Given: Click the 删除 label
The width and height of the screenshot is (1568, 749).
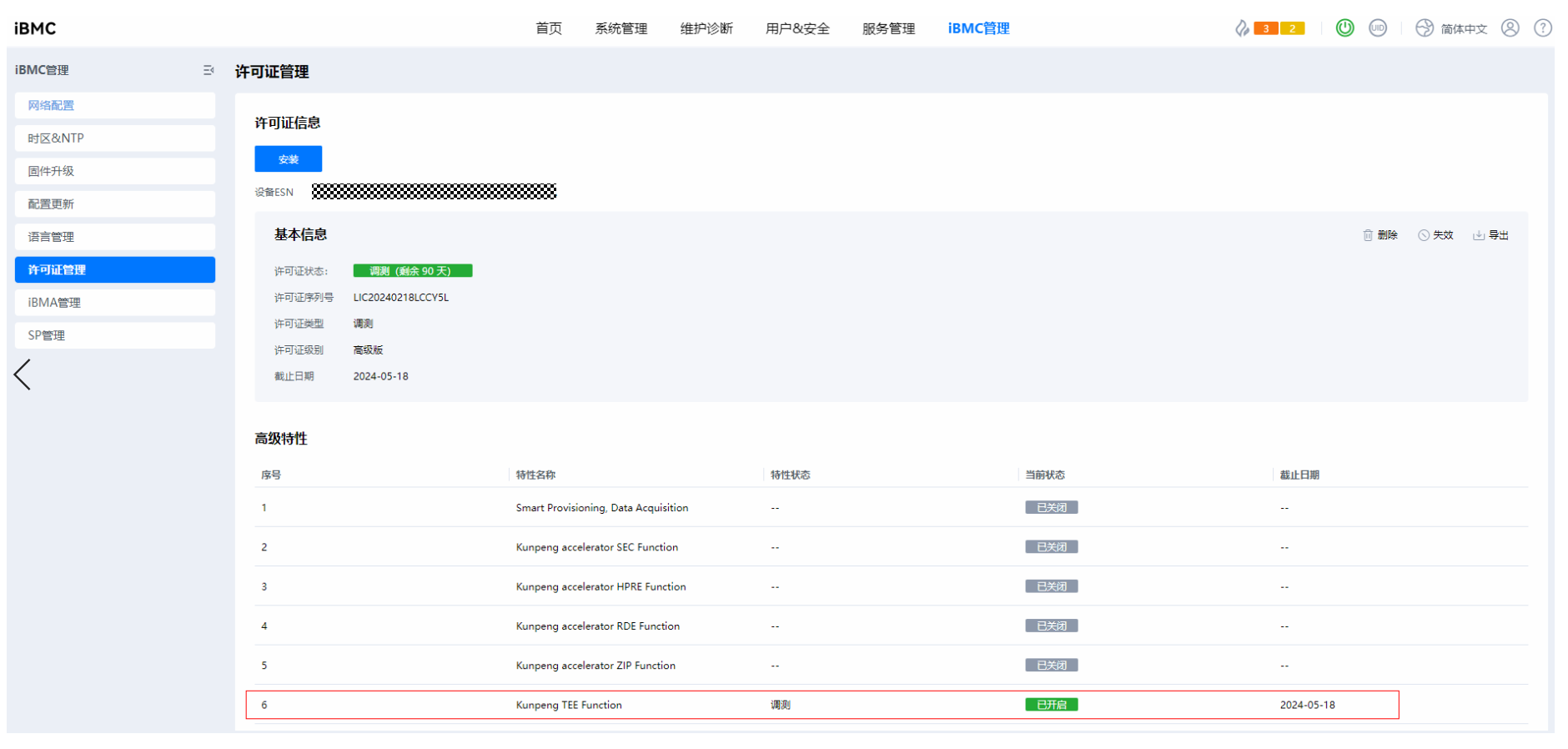Looking at the screenshot, I should click(1388, 235).
